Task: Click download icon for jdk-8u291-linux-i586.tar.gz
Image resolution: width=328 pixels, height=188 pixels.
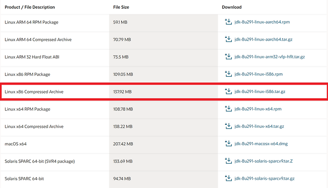Action: (x=228, y=91)
